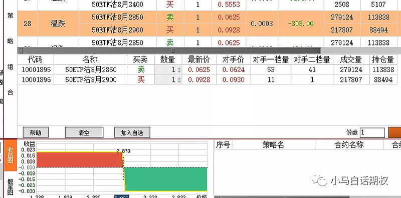The width and height of the screenshot is (401, 198).
Task: Click the 序号 column header
Action: pyautogui.click(x=223, y=145)
